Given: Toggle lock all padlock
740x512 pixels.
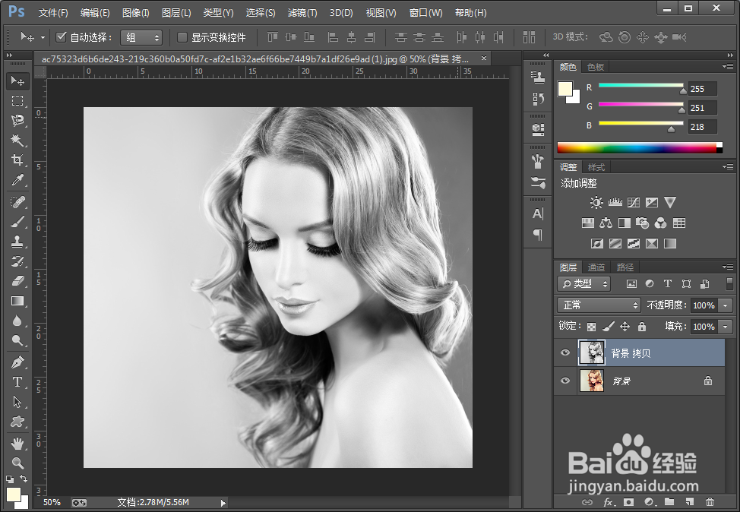Looking at the screenshot, I should tap(641, 327).
